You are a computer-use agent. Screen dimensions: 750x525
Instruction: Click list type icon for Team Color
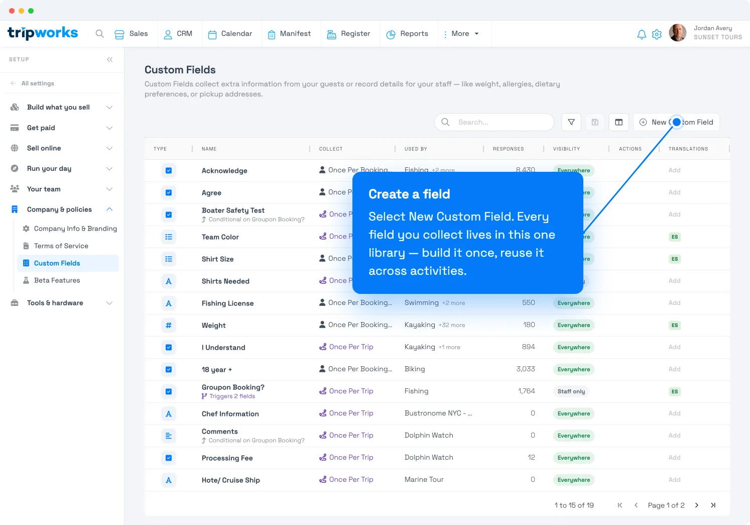tap(169, 237)
